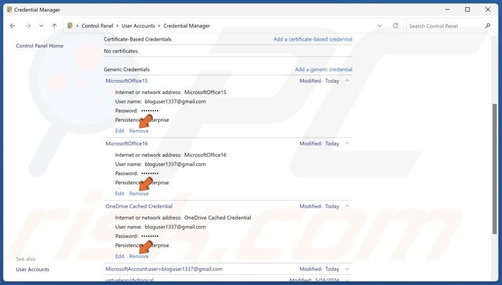Click OneDrive Cached Credential title
Screen dimensions: 502x285
click(x=139, y=206)
